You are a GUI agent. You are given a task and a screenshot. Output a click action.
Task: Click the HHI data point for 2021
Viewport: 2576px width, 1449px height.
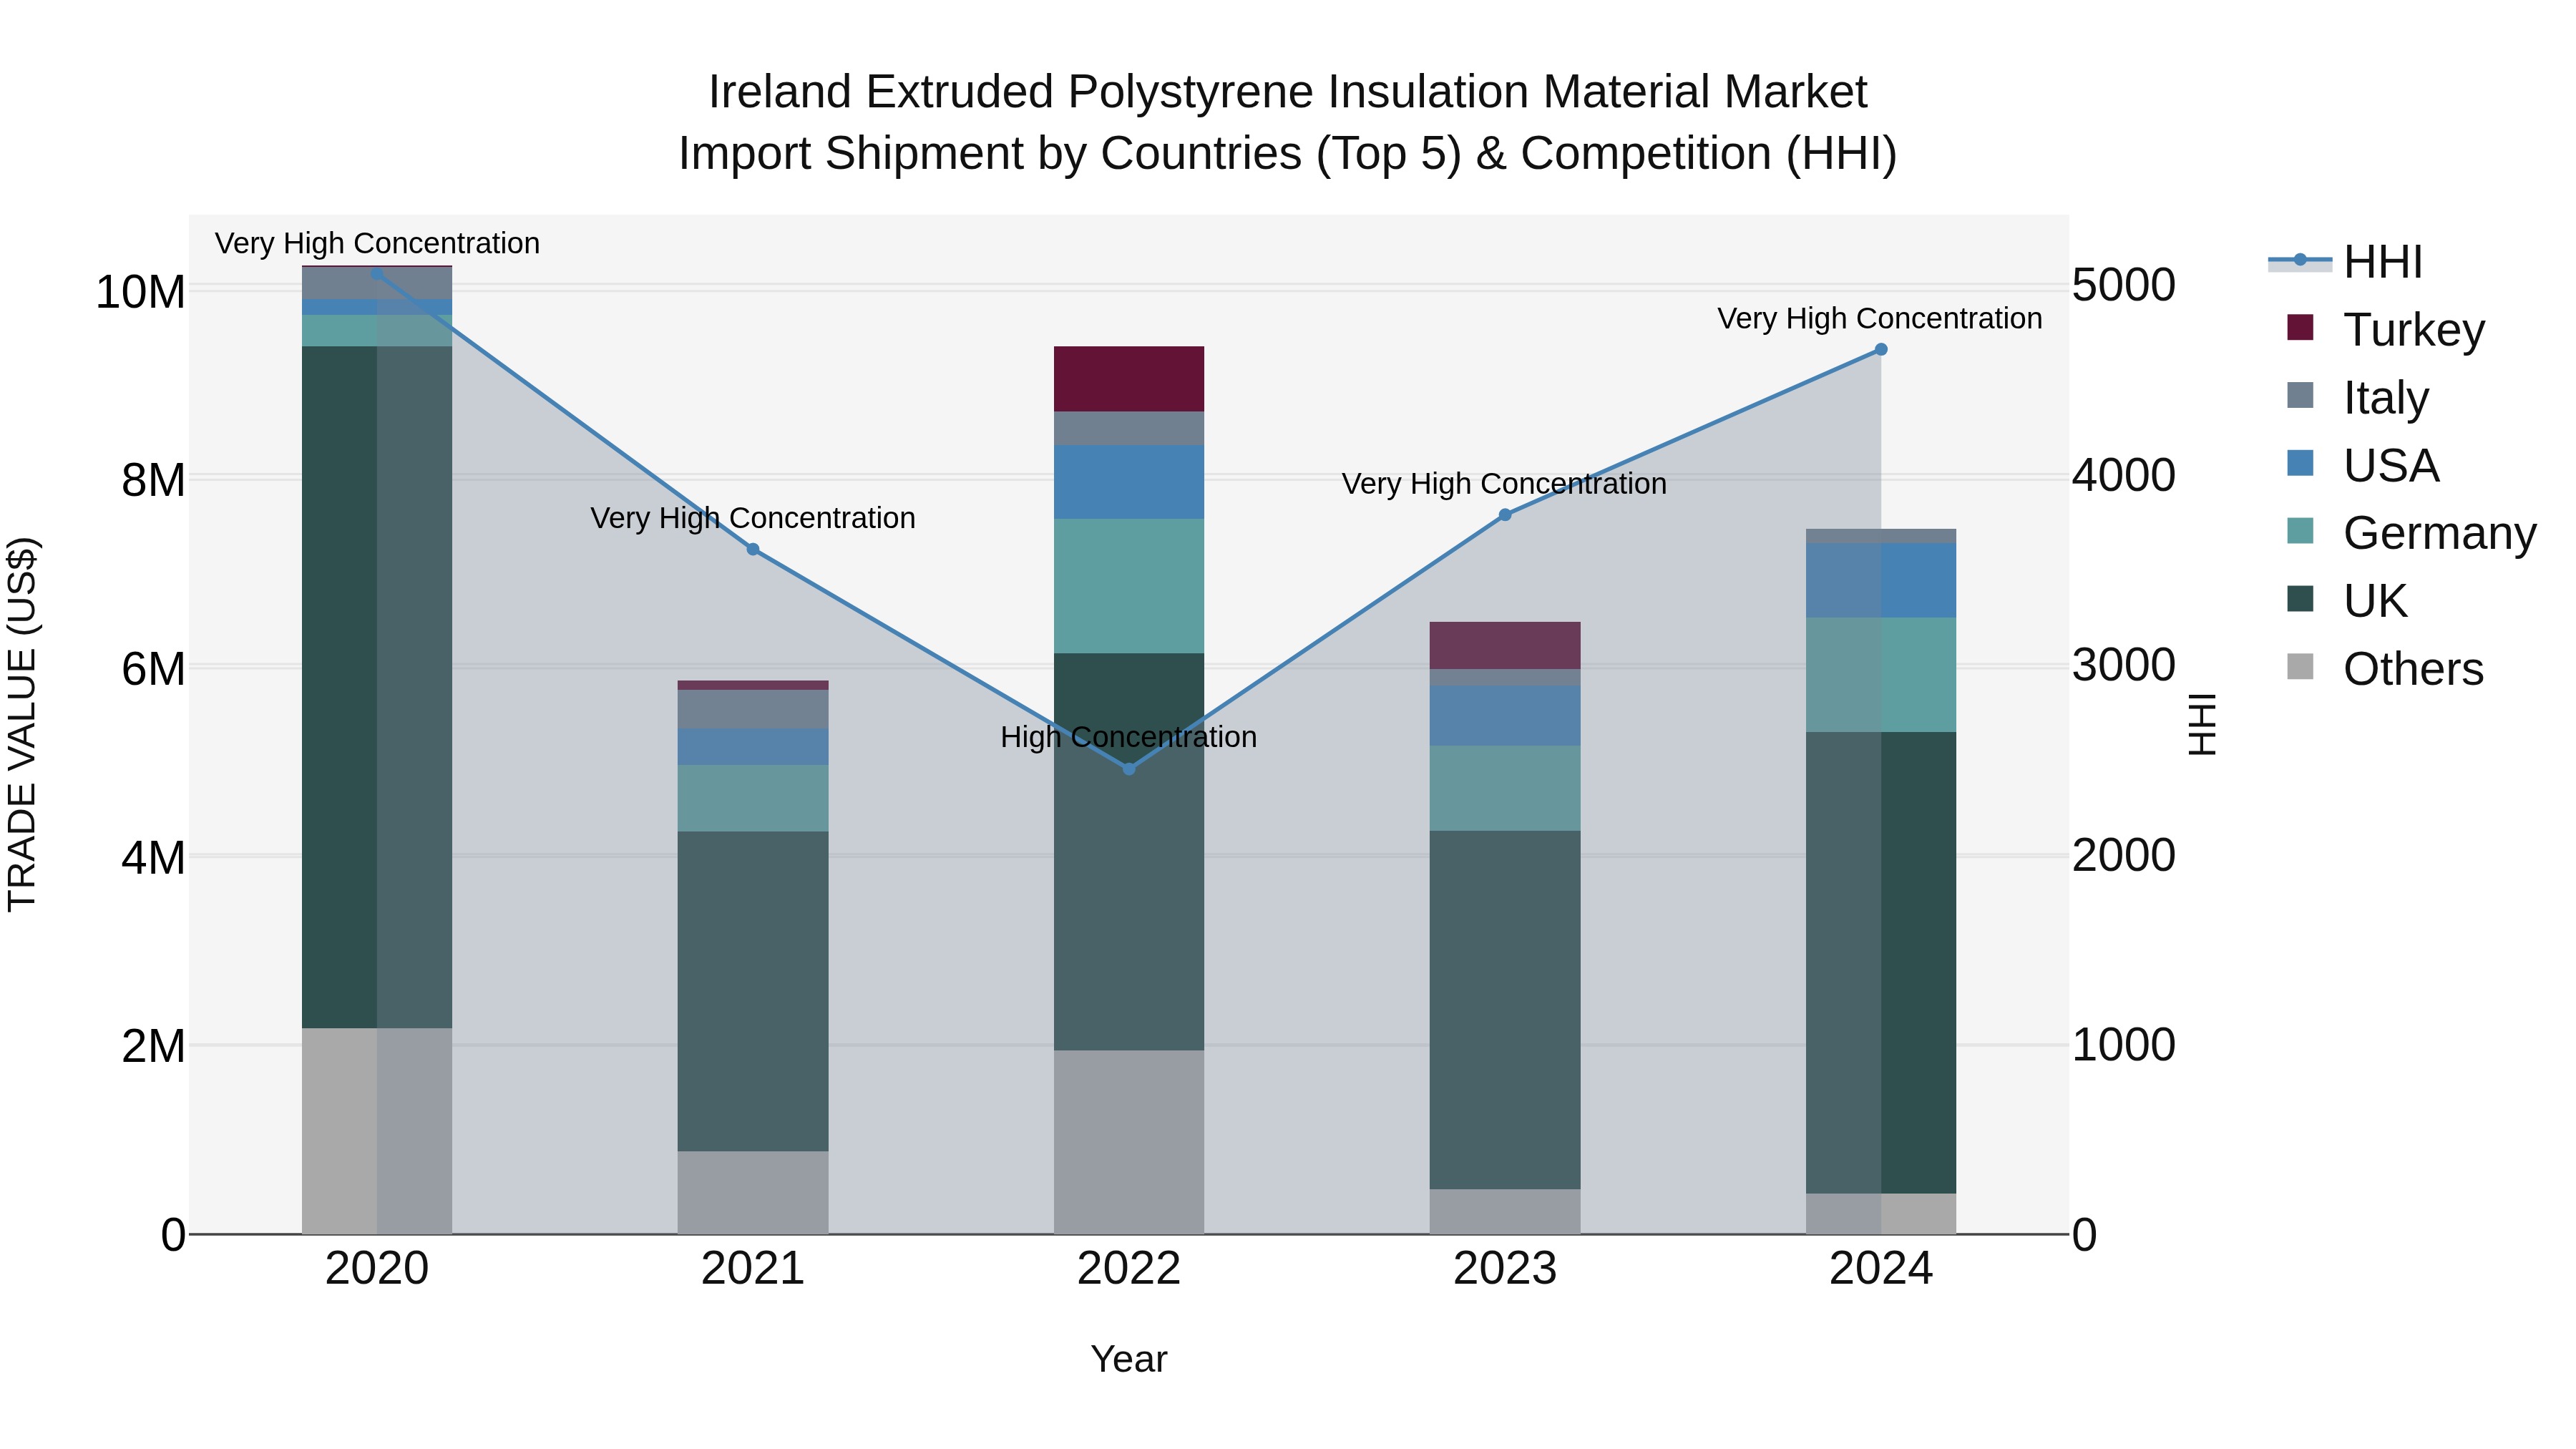tap(753, 549)
